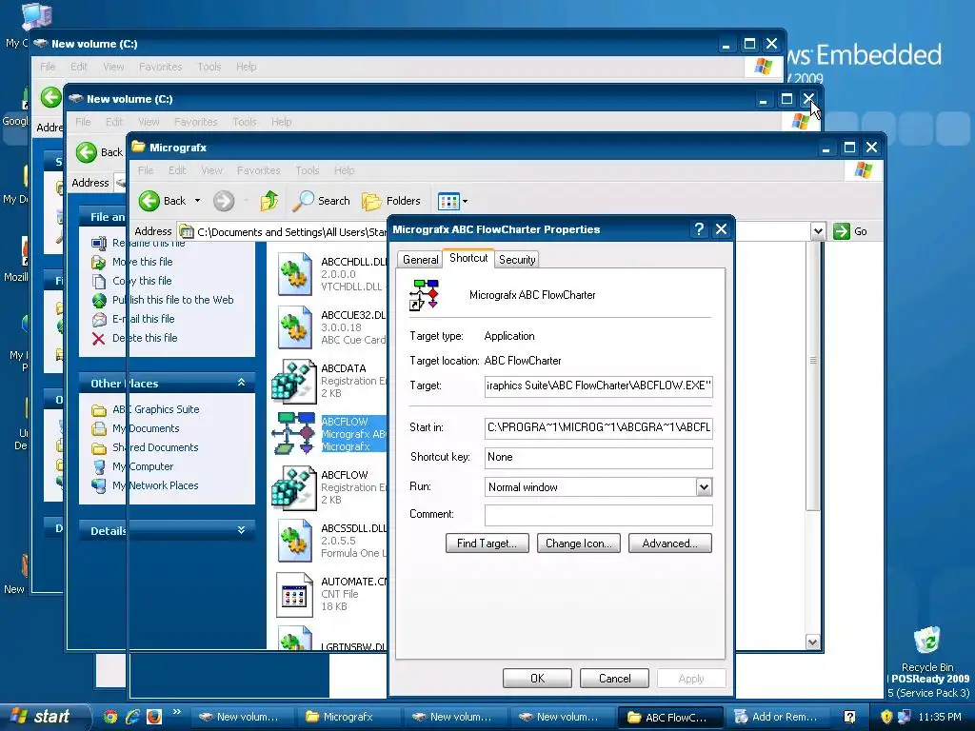Launch Firefox from quick launch
Viewport: 975px width, 731px height.
[x=153, y=717]
